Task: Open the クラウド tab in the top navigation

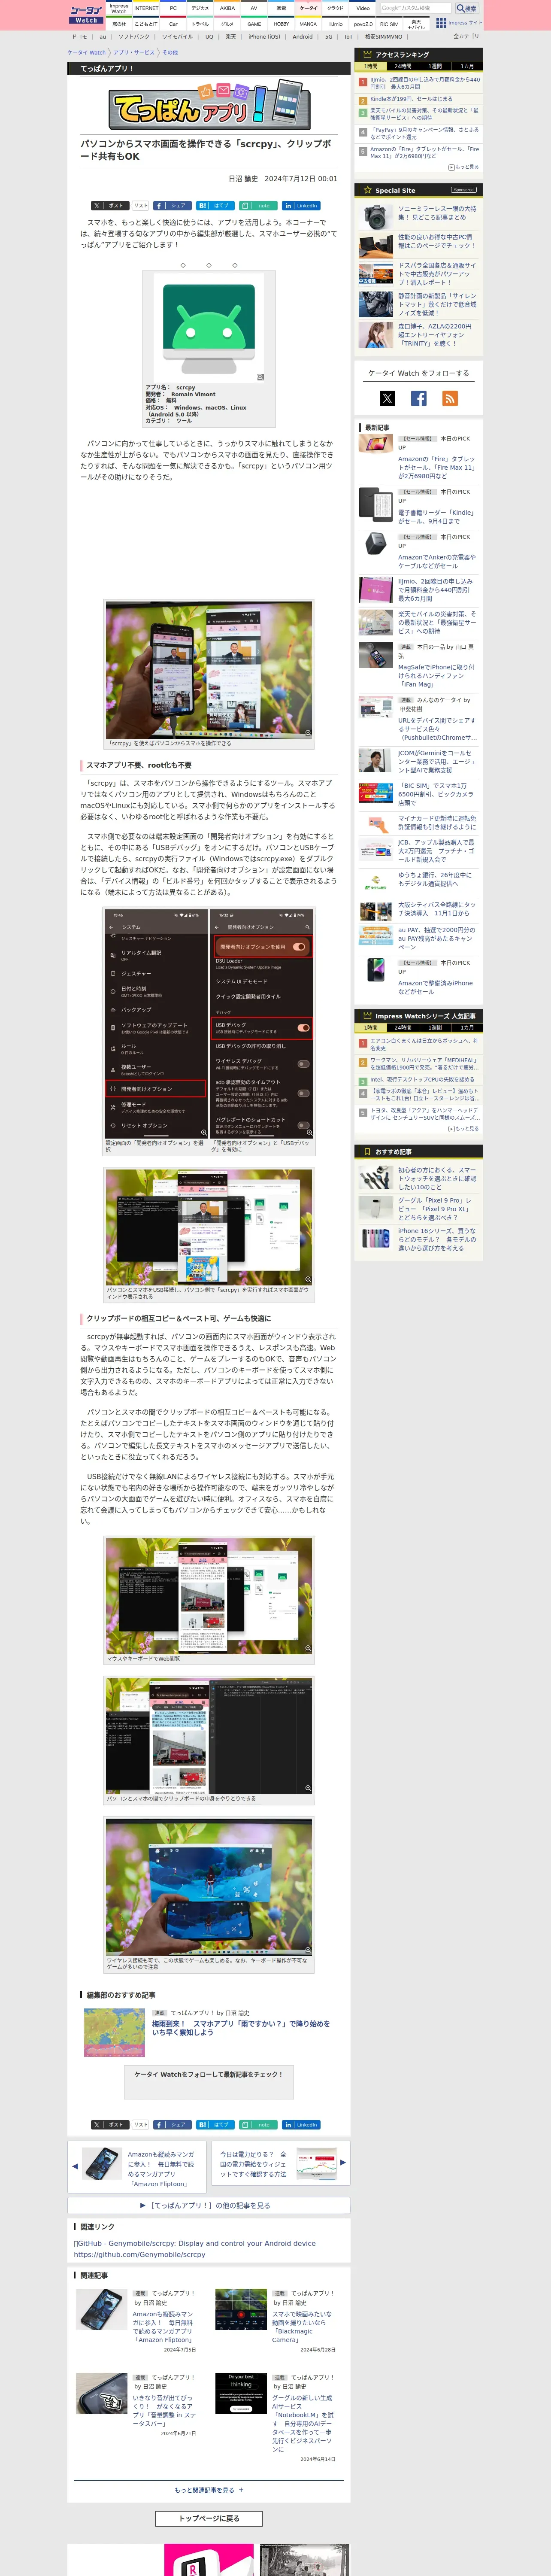Action: tap(335, 8)
